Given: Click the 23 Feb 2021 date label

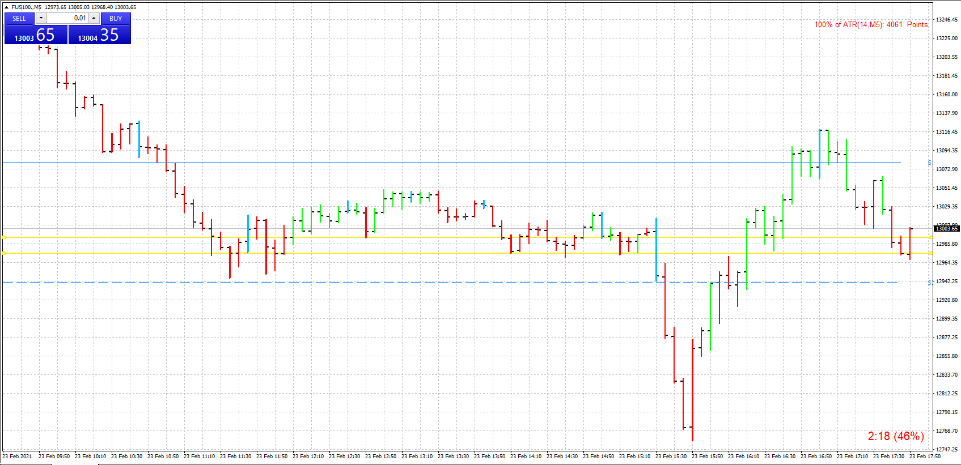Looking at the screenshot, I should point(17,457).
